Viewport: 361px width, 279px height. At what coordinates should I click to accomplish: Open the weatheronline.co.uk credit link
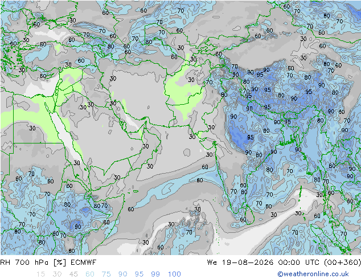(313, 274)
